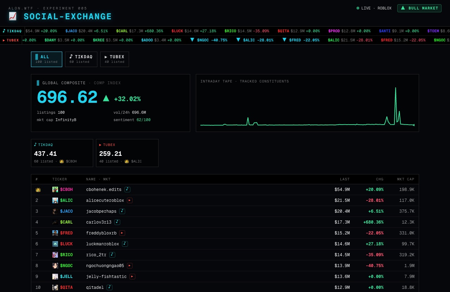The width and height of the screenshot is (450, 292).
Task: Click the $CBOH avatar thumbnail in the table
Action: [x=55, y=190]
